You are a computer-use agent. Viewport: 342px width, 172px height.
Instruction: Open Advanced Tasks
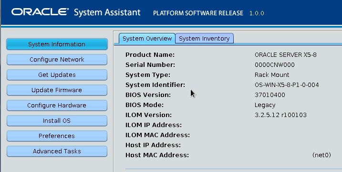(x=57, y=151)
